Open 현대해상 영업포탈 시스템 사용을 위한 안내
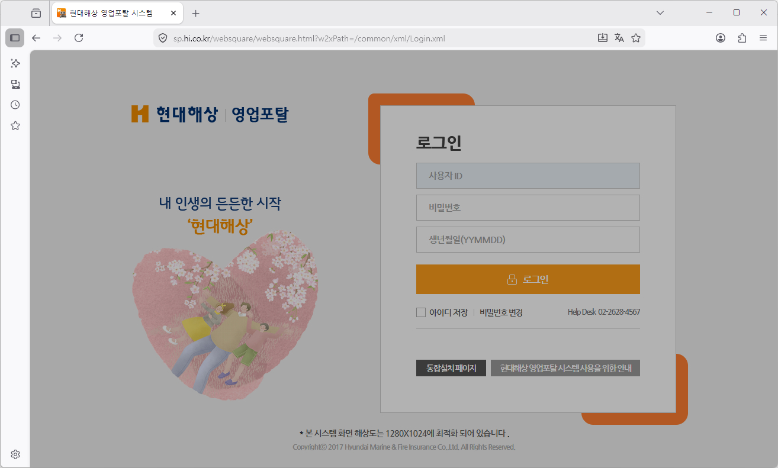The width and height of the screenshot is (778, 468). tap(565, 368)
